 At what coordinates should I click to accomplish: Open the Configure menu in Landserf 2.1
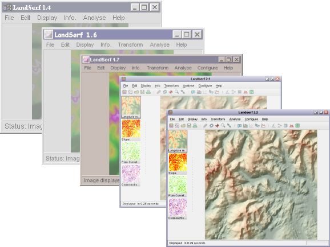tap(205, 85)
